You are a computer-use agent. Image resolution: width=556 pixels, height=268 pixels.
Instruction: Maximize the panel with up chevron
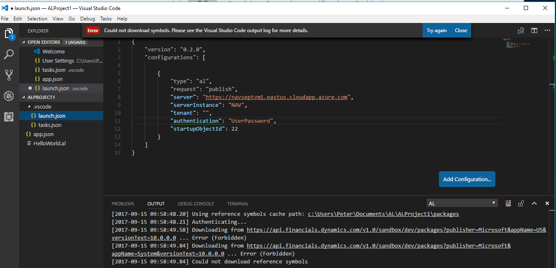534,203
